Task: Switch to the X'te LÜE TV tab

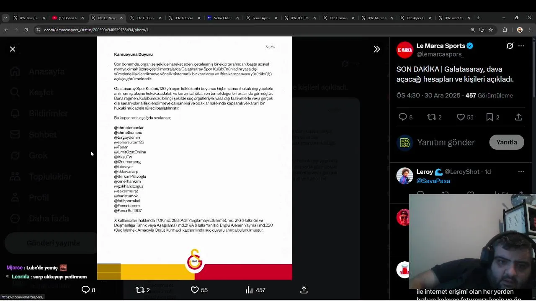Action: pyautogui.click(x=300, y=18)
